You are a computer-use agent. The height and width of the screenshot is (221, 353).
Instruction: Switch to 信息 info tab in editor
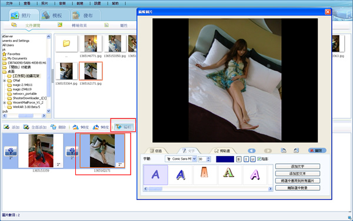(156, 151)
